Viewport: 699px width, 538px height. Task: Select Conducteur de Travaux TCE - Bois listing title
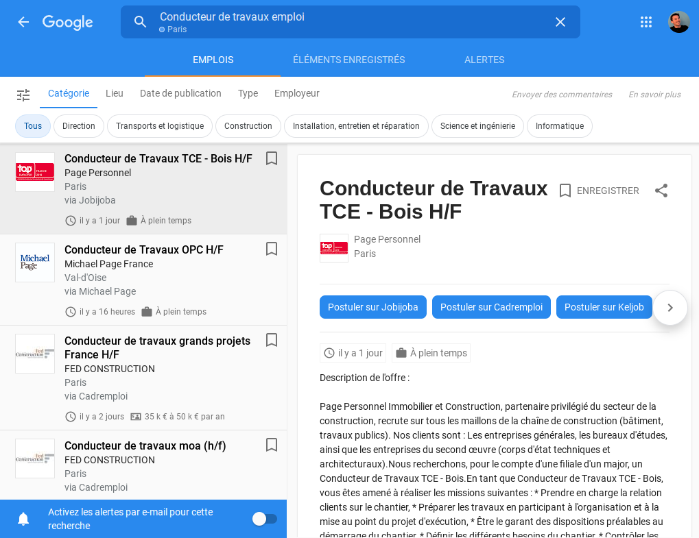(158, 158)
